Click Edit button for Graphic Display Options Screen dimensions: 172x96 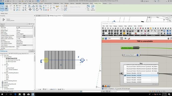pos(24,37)
